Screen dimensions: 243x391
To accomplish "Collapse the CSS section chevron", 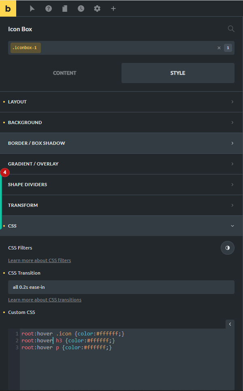I will [232, 226].
